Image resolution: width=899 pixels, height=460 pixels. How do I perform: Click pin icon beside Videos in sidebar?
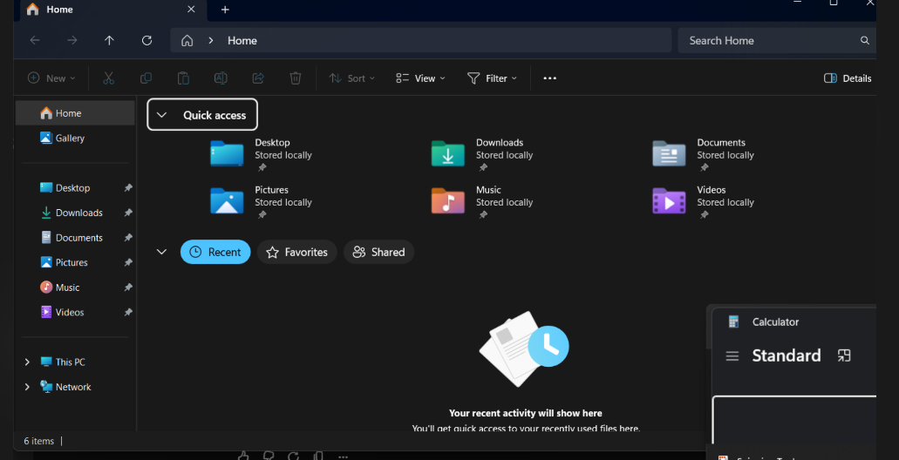(x=128, y=312)
